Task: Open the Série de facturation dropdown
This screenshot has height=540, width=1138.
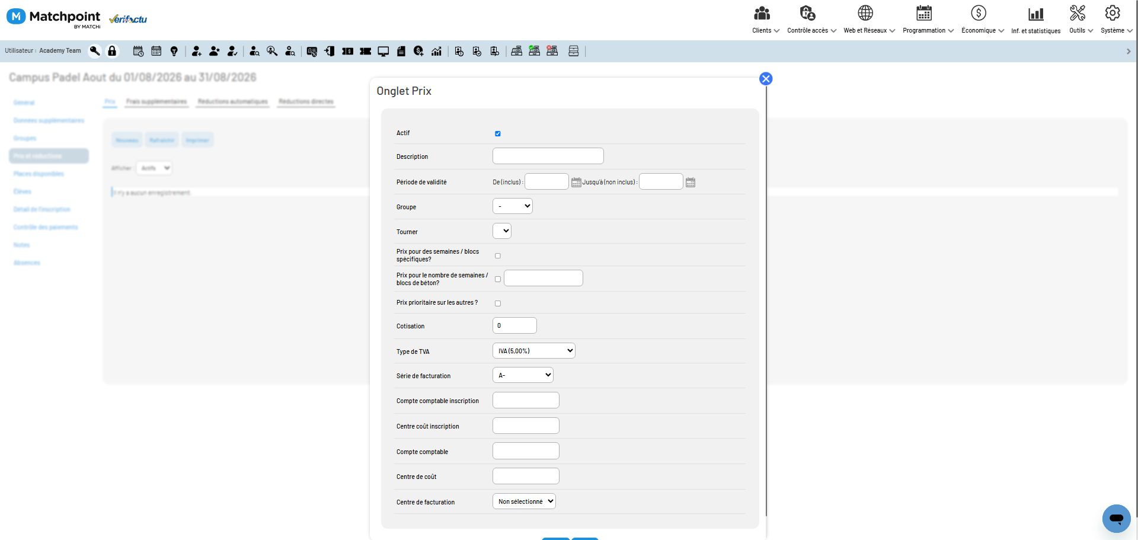Action: pyautogui.click(x=523, y=375)
